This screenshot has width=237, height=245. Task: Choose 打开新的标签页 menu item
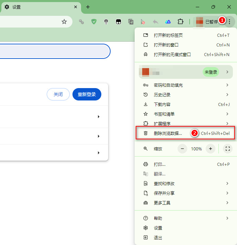pos(186,35)
